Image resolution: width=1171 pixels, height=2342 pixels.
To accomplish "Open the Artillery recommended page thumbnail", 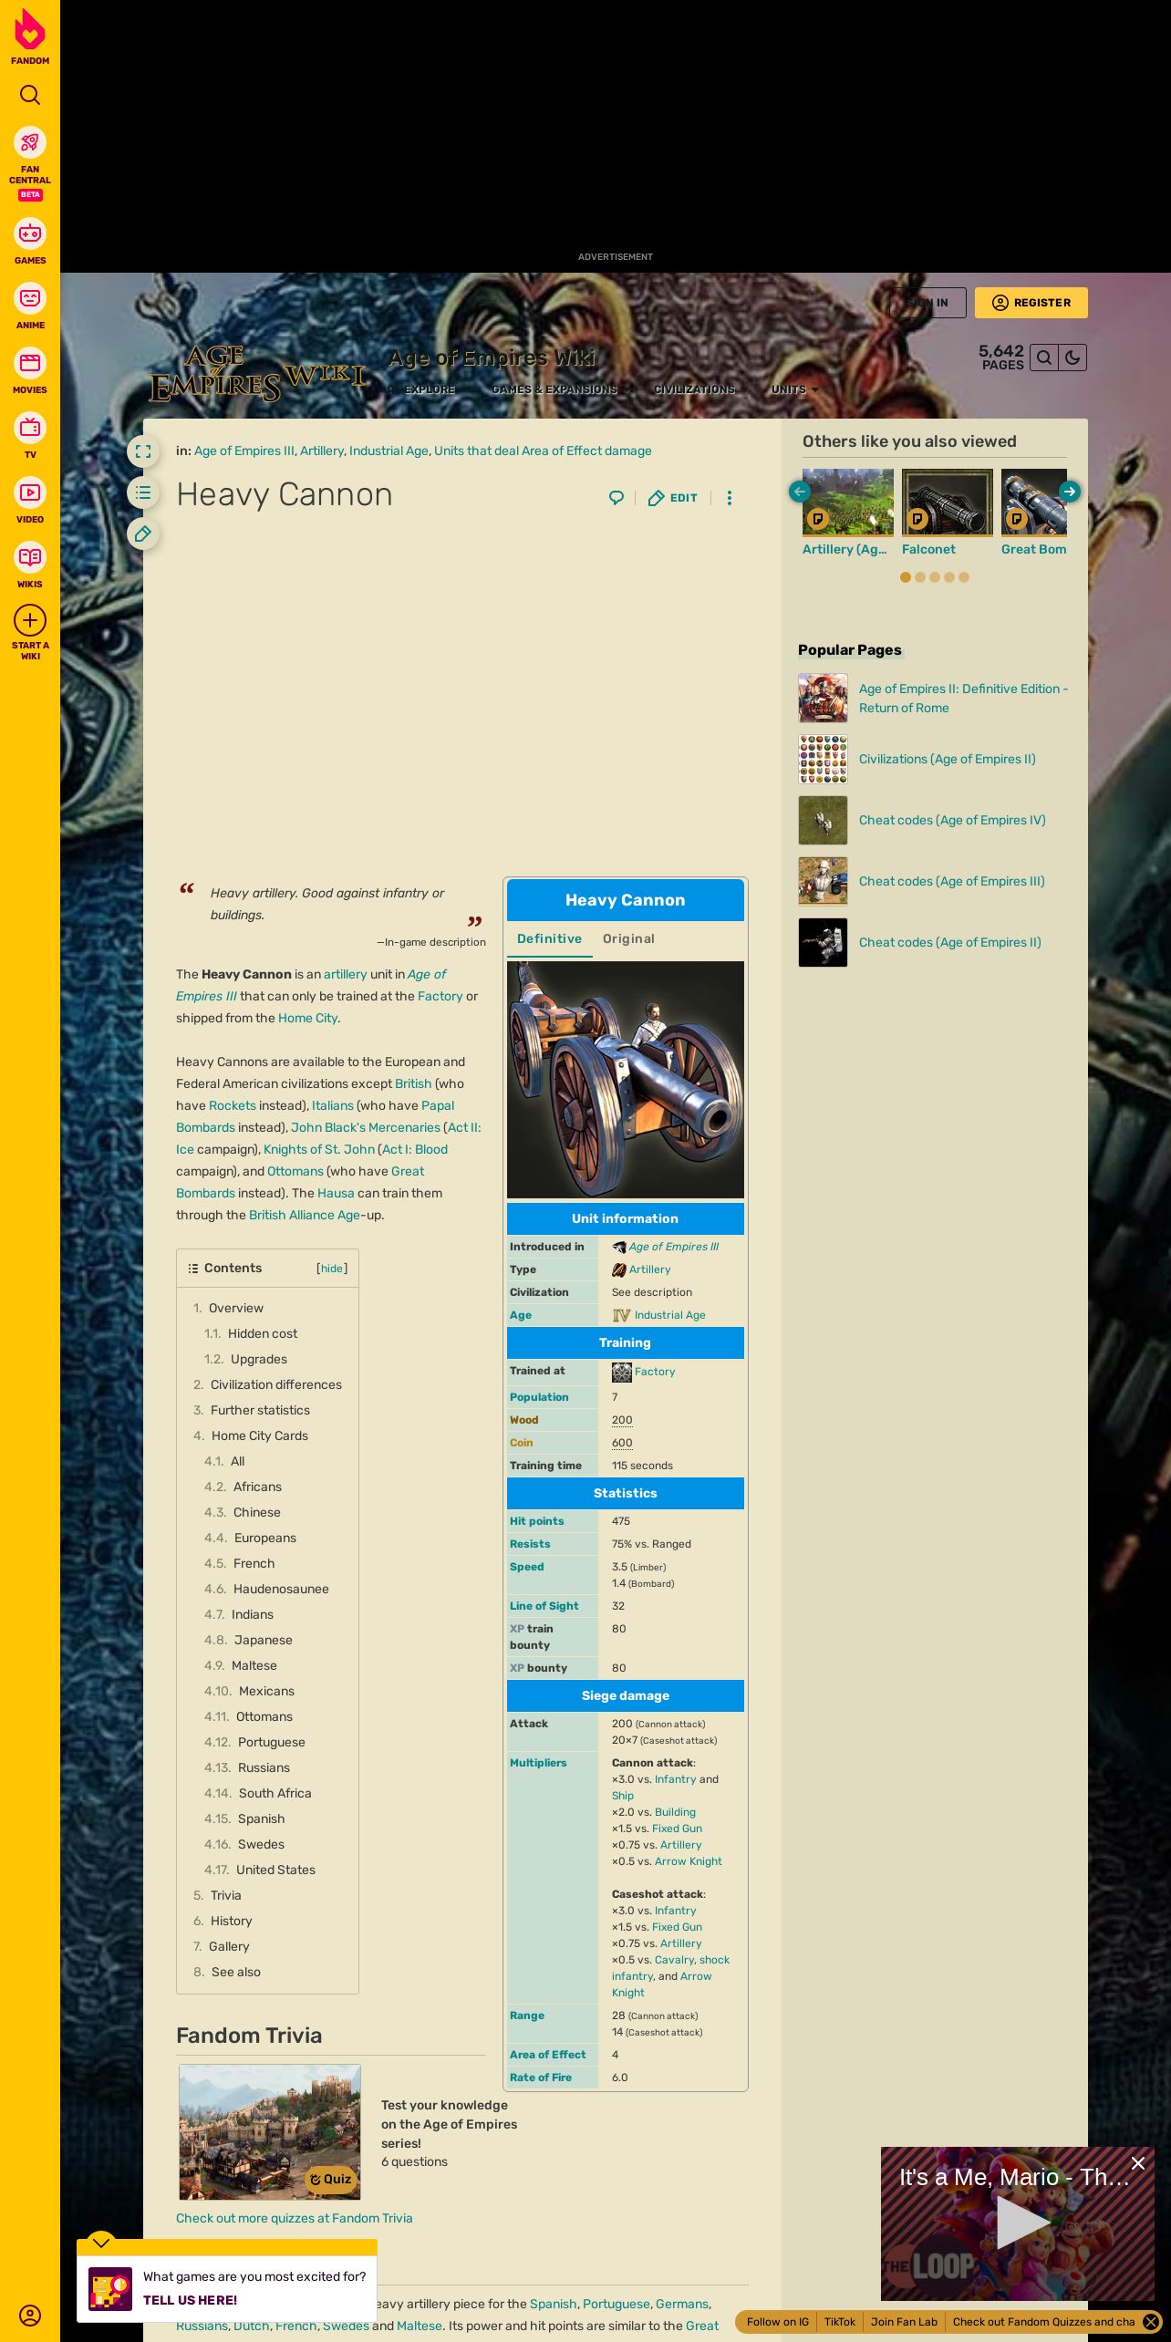I will click(848, 503).
